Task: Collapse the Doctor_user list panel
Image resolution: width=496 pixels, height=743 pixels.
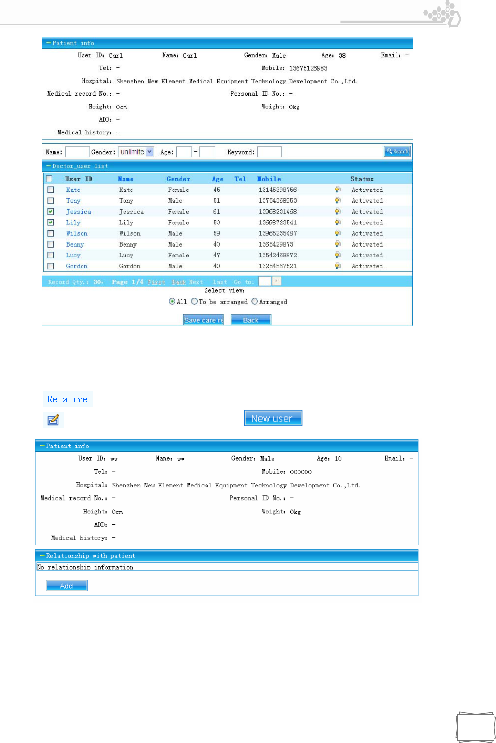Action: click(48, 166)
